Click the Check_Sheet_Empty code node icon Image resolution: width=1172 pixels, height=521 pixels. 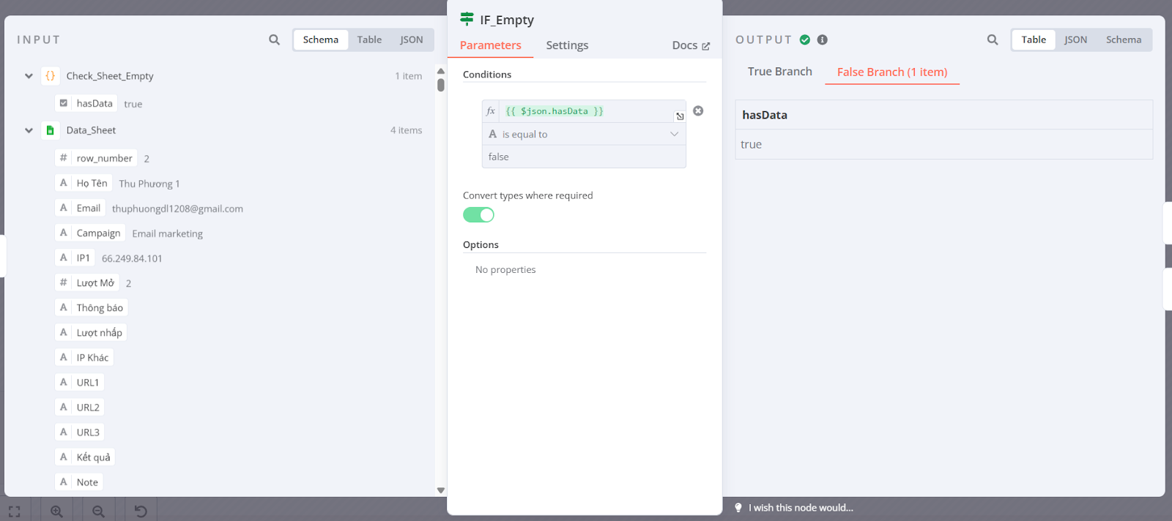[51, 75]
